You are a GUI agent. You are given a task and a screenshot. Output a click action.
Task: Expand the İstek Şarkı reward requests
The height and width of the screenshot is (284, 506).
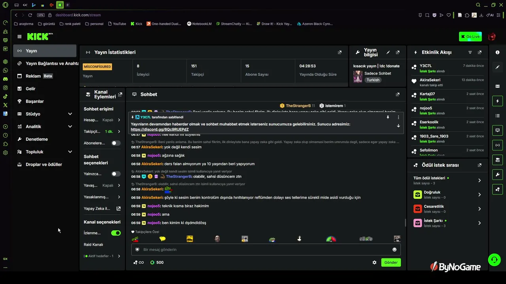[447, 223]
